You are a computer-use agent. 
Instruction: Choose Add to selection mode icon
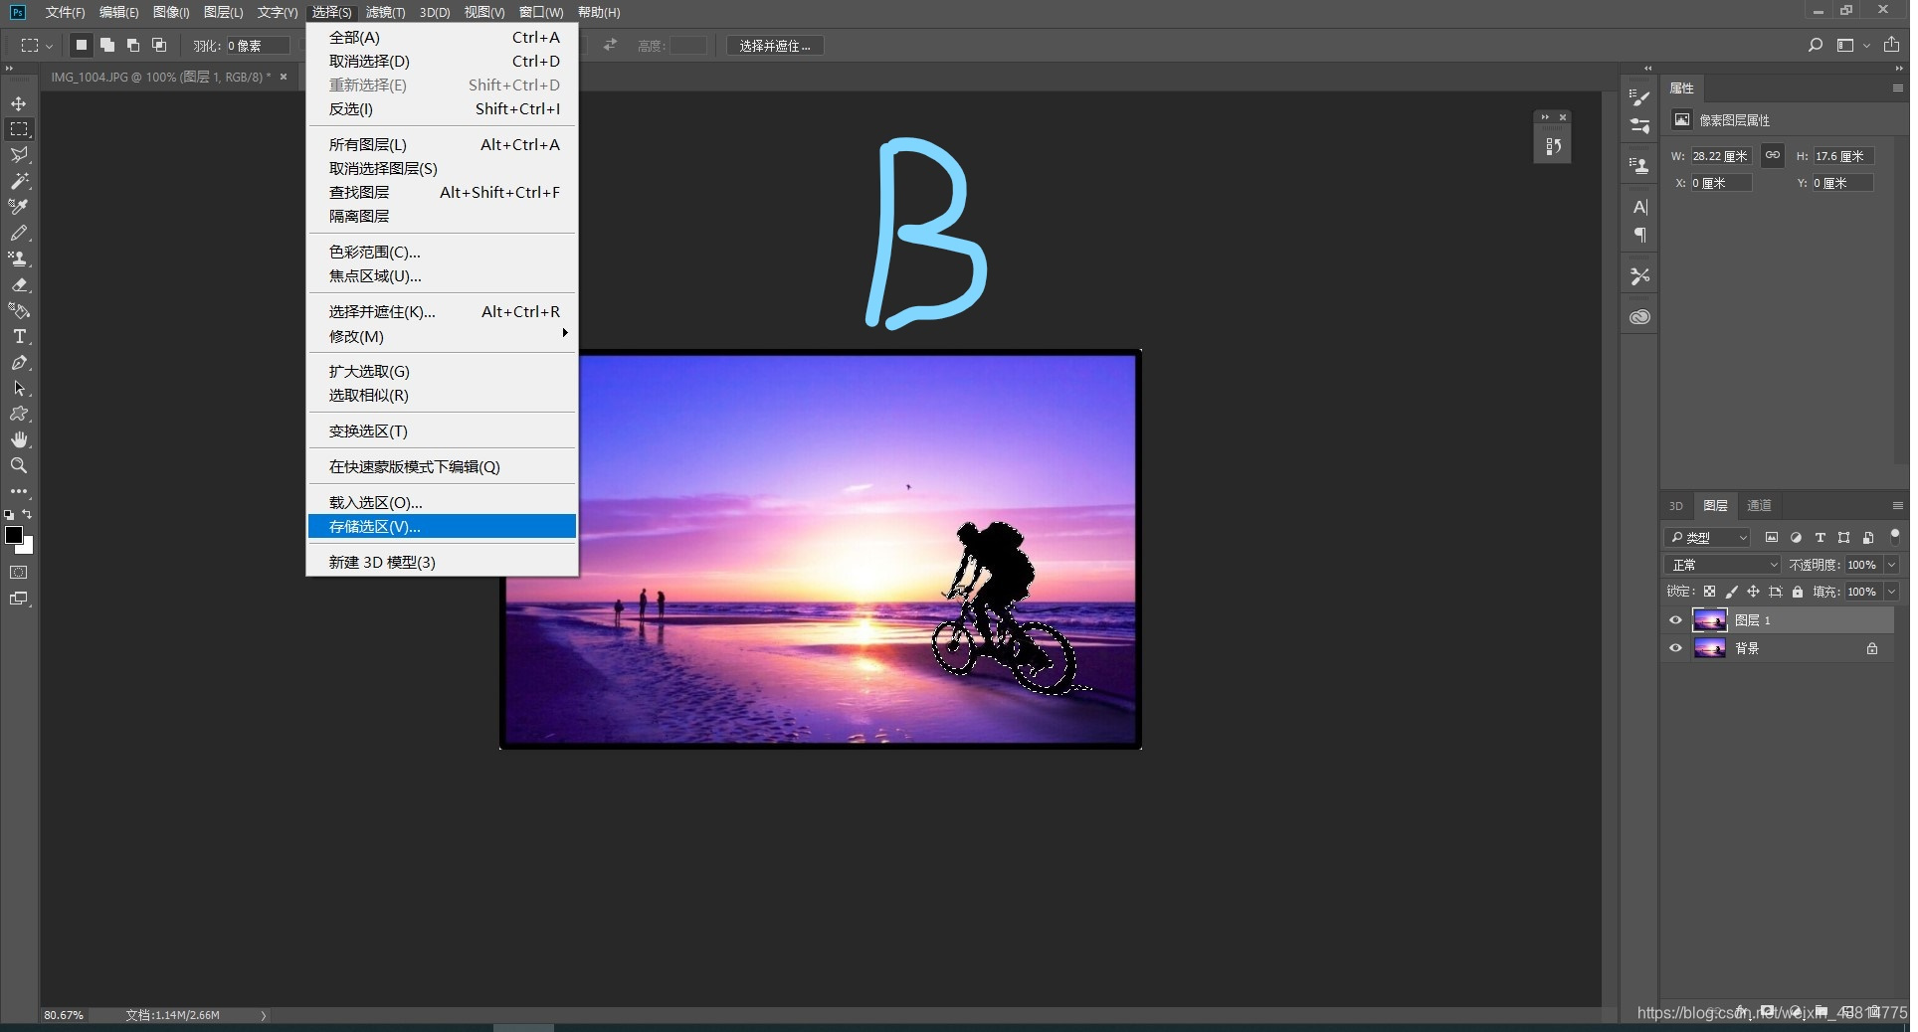107,45
